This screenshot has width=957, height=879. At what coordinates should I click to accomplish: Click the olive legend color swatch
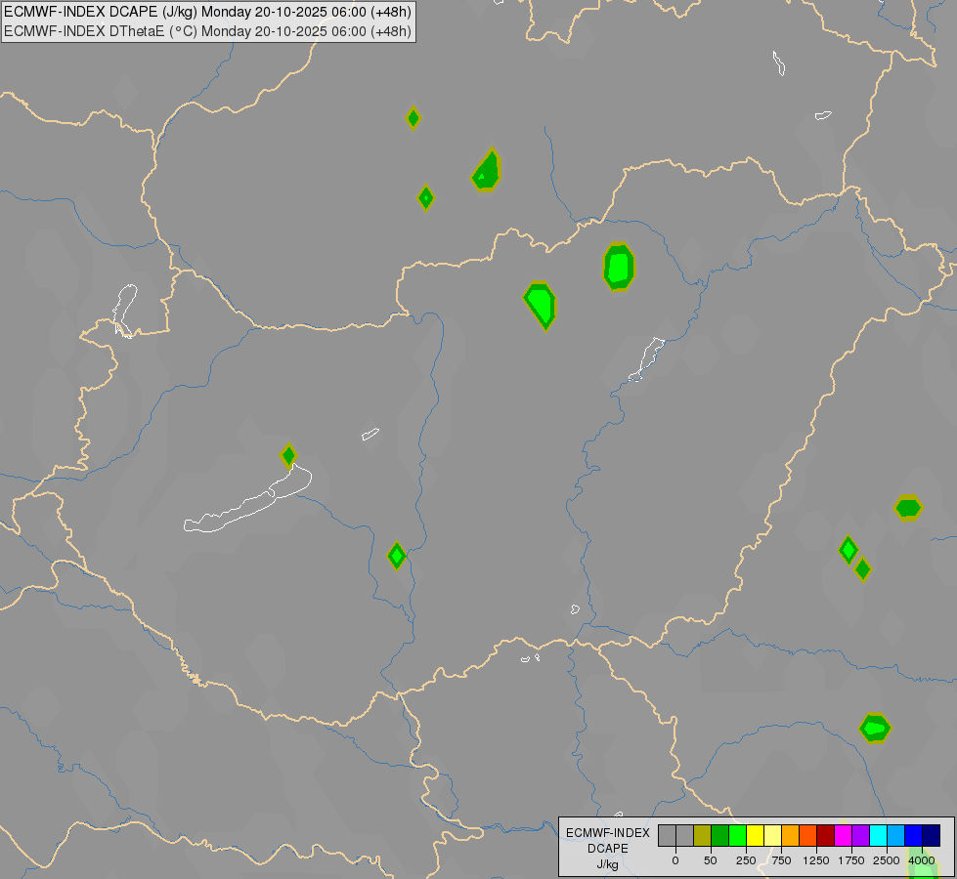coord(702,836)
